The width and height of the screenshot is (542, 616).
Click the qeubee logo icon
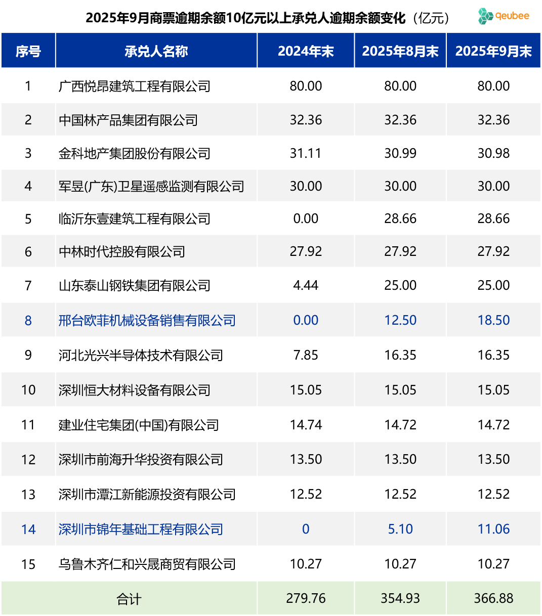486,16
